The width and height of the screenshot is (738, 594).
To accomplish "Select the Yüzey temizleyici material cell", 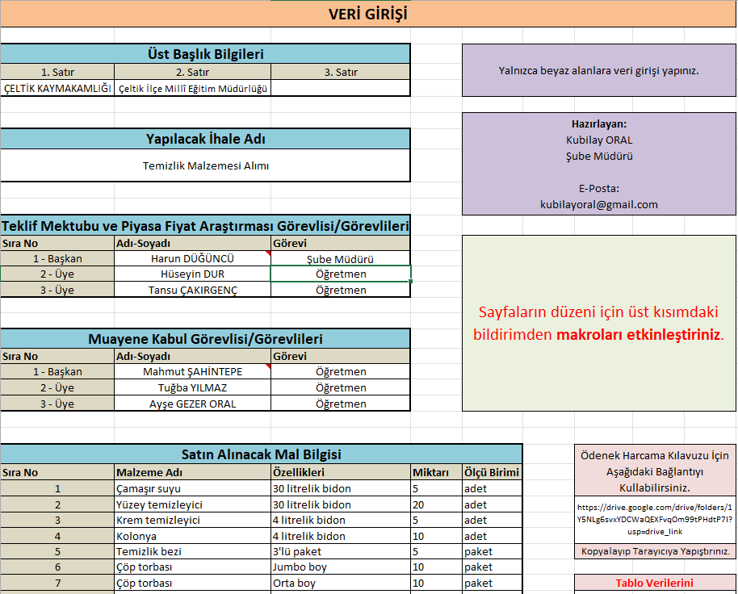I will (x=192, y=504).
